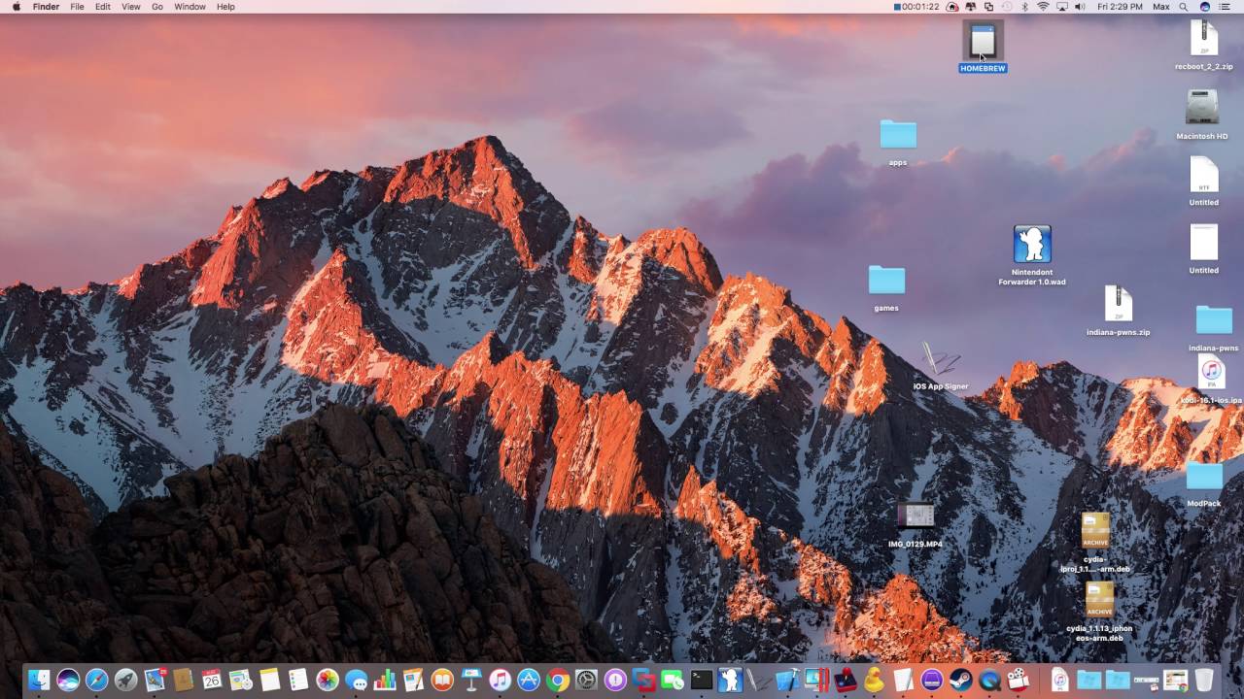Open the Finder menu
The height and width of the screenshot is (699, 1244).
click(x=46, y=7)
